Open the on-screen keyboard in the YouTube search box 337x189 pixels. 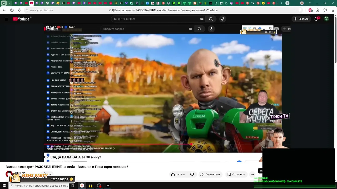tap(202, 19)
